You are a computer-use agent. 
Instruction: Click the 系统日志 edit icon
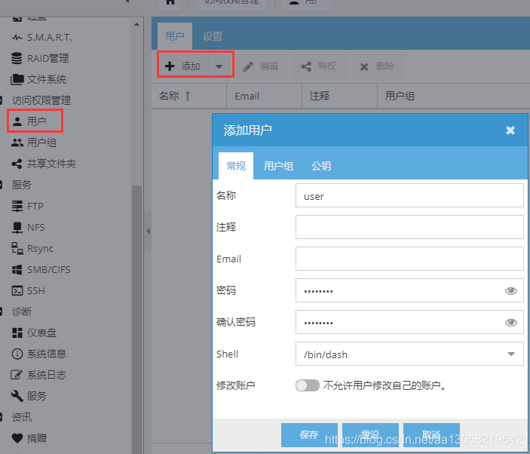[x=17, y=375]
